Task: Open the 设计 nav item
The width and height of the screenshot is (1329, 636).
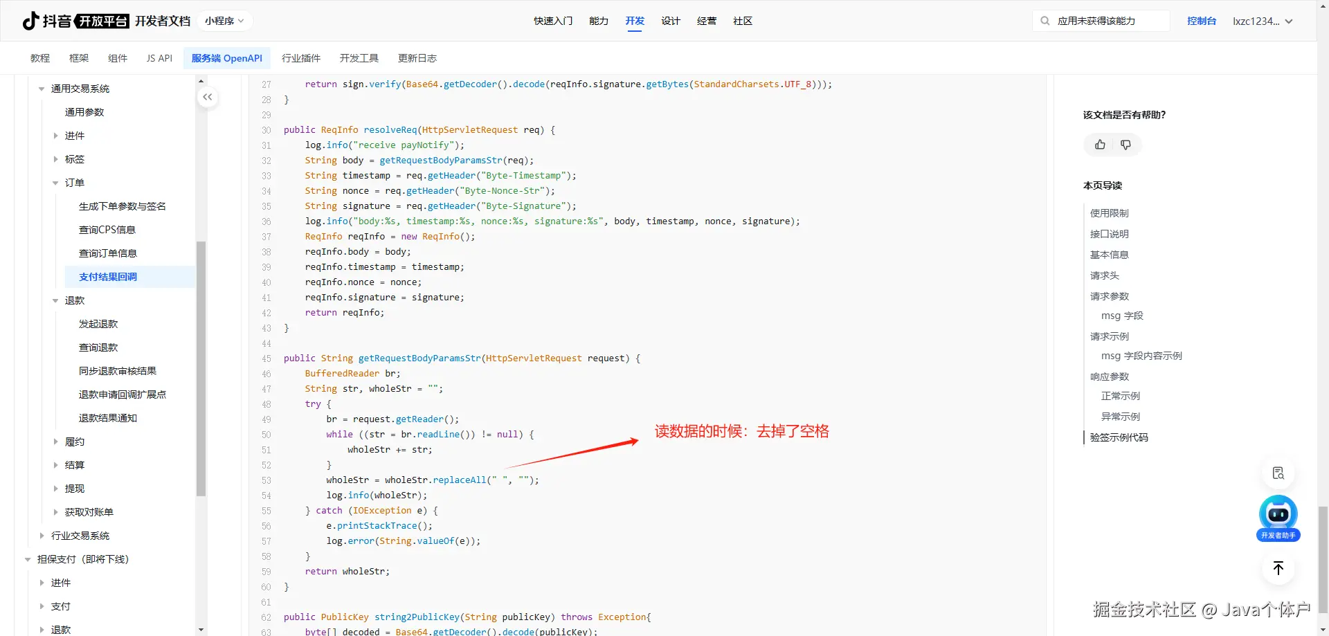Action: click(671, 21)
